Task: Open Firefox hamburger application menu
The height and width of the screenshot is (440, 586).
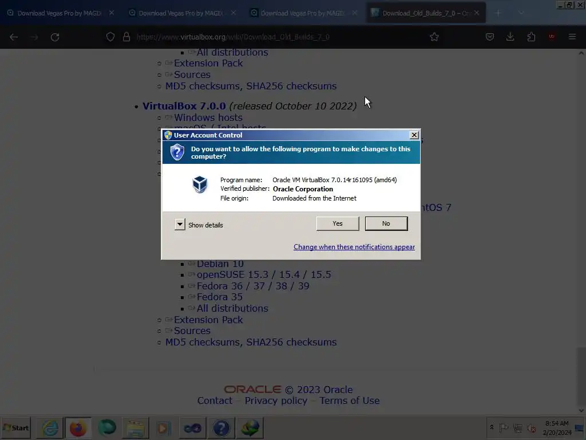Action: pyautogui.click(x=572, y=37)
